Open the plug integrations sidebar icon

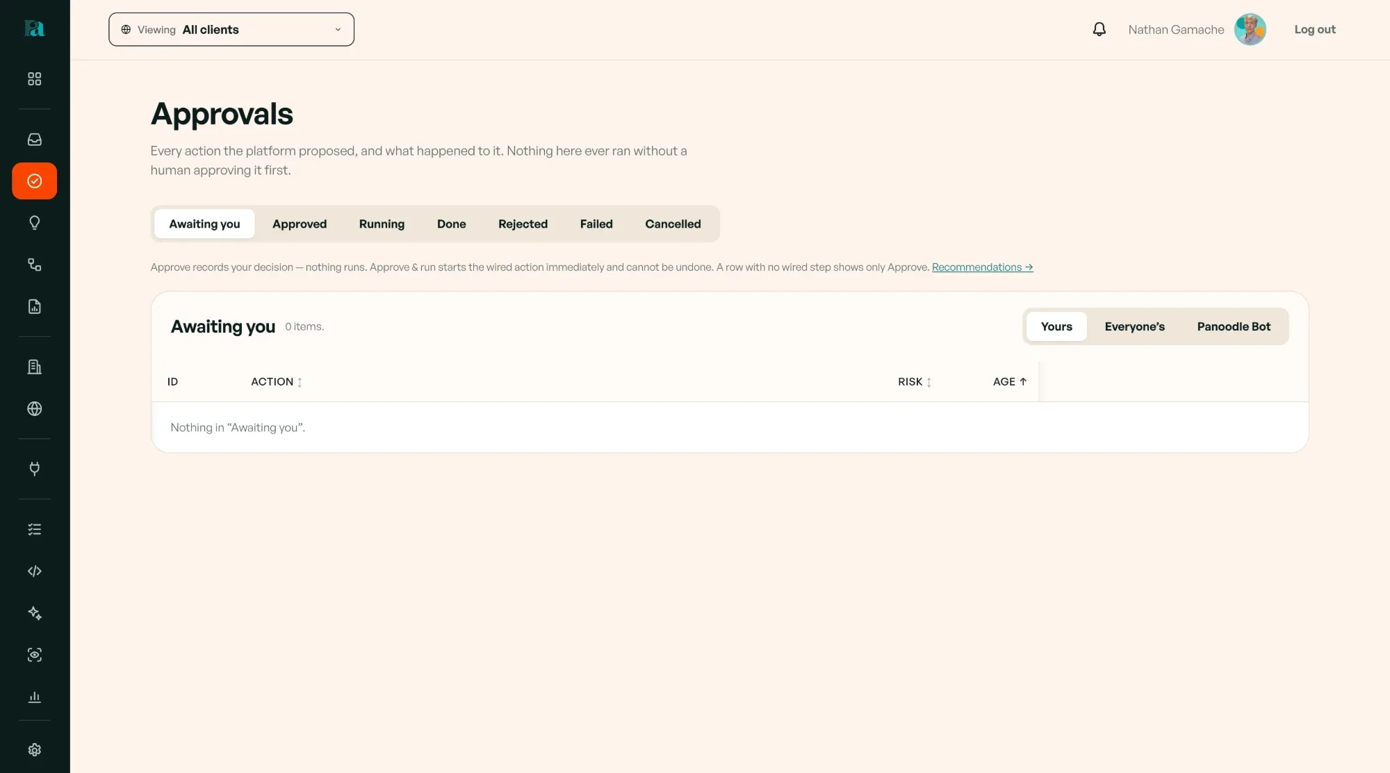[34, 469]
